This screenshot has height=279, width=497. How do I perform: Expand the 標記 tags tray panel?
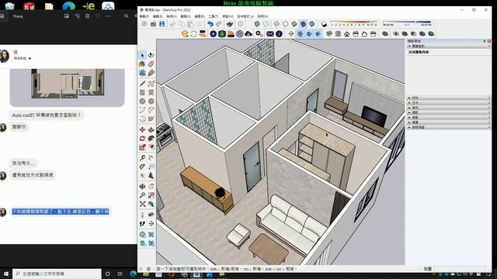coord(449,112)
